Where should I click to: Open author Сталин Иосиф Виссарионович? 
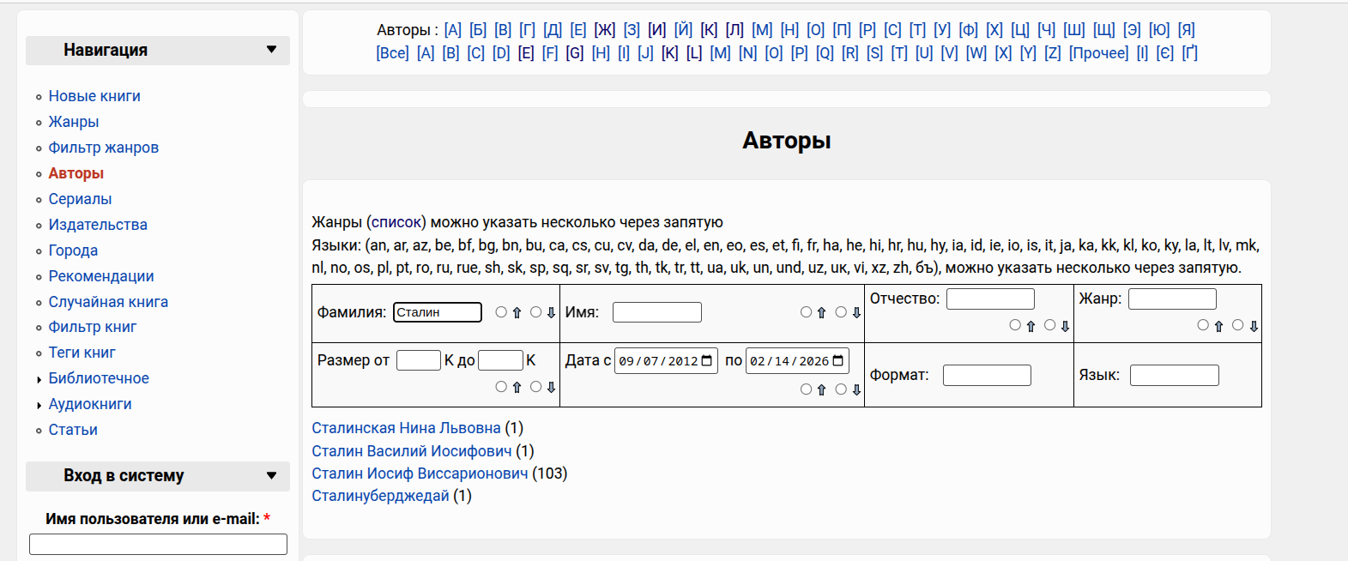click(x=420, y=474)
